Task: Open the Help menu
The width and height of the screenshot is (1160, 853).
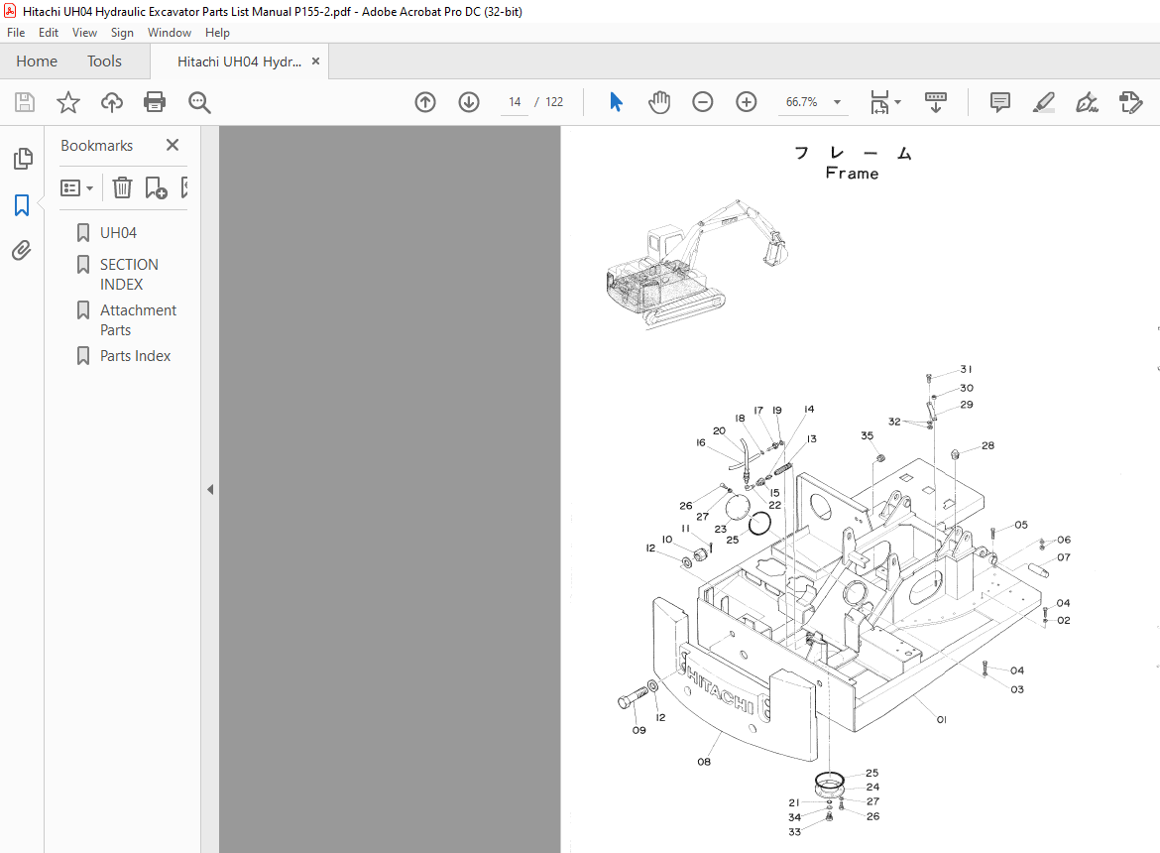Action: tap(217, 33)
